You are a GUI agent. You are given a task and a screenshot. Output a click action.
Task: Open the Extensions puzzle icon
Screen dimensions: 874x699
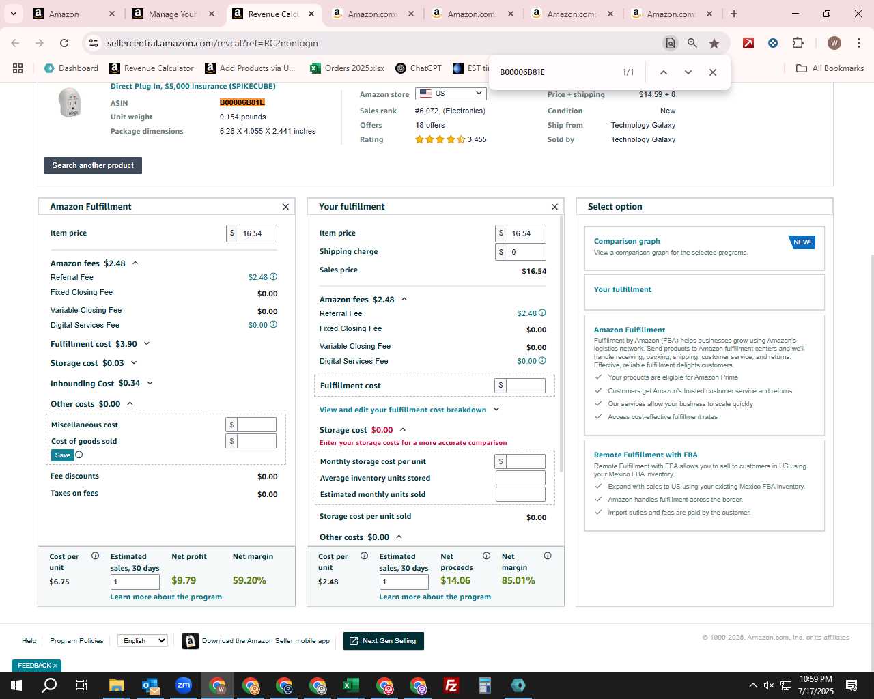click(798, 43)
